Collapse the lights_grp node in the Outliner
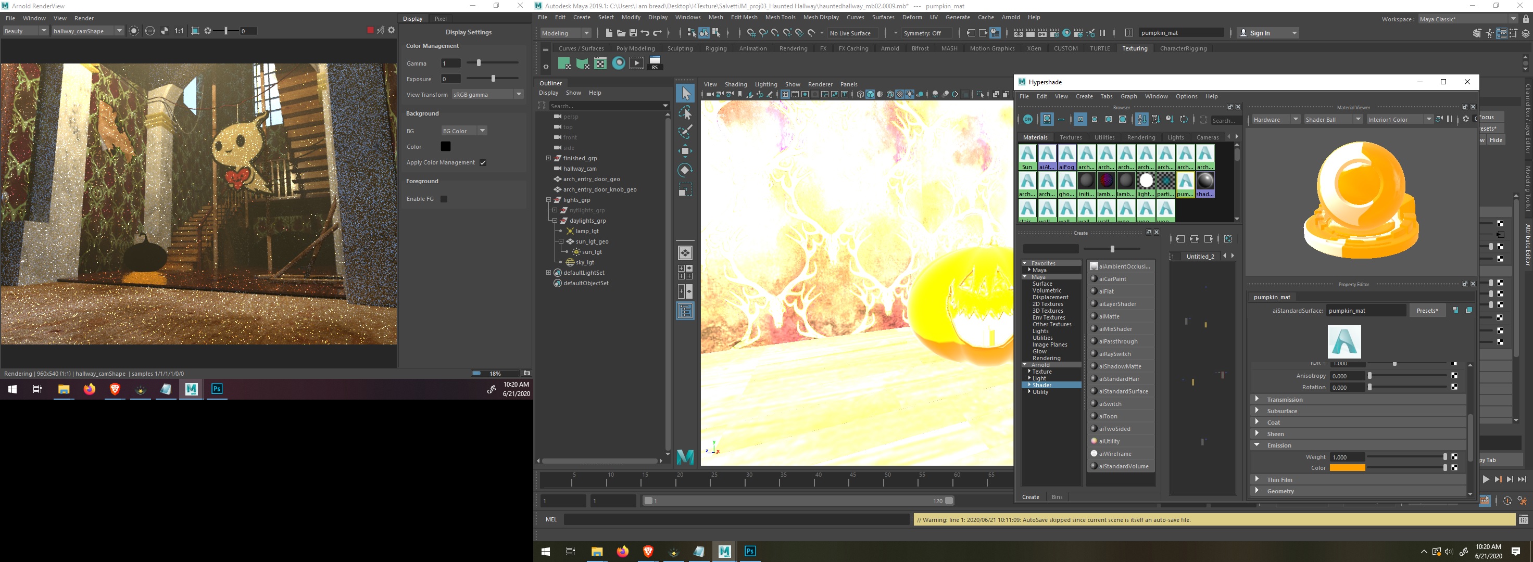The height and width of the screenshot is (562, 1533). [548, 199]
